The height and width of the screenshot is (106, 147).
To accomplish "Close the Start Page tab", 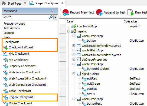I will [x=25, y=3].
